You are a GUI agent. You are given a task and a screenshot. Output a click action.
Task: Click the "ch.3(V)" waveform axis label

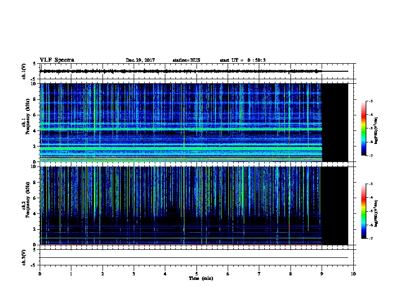[x=24, y=257]
